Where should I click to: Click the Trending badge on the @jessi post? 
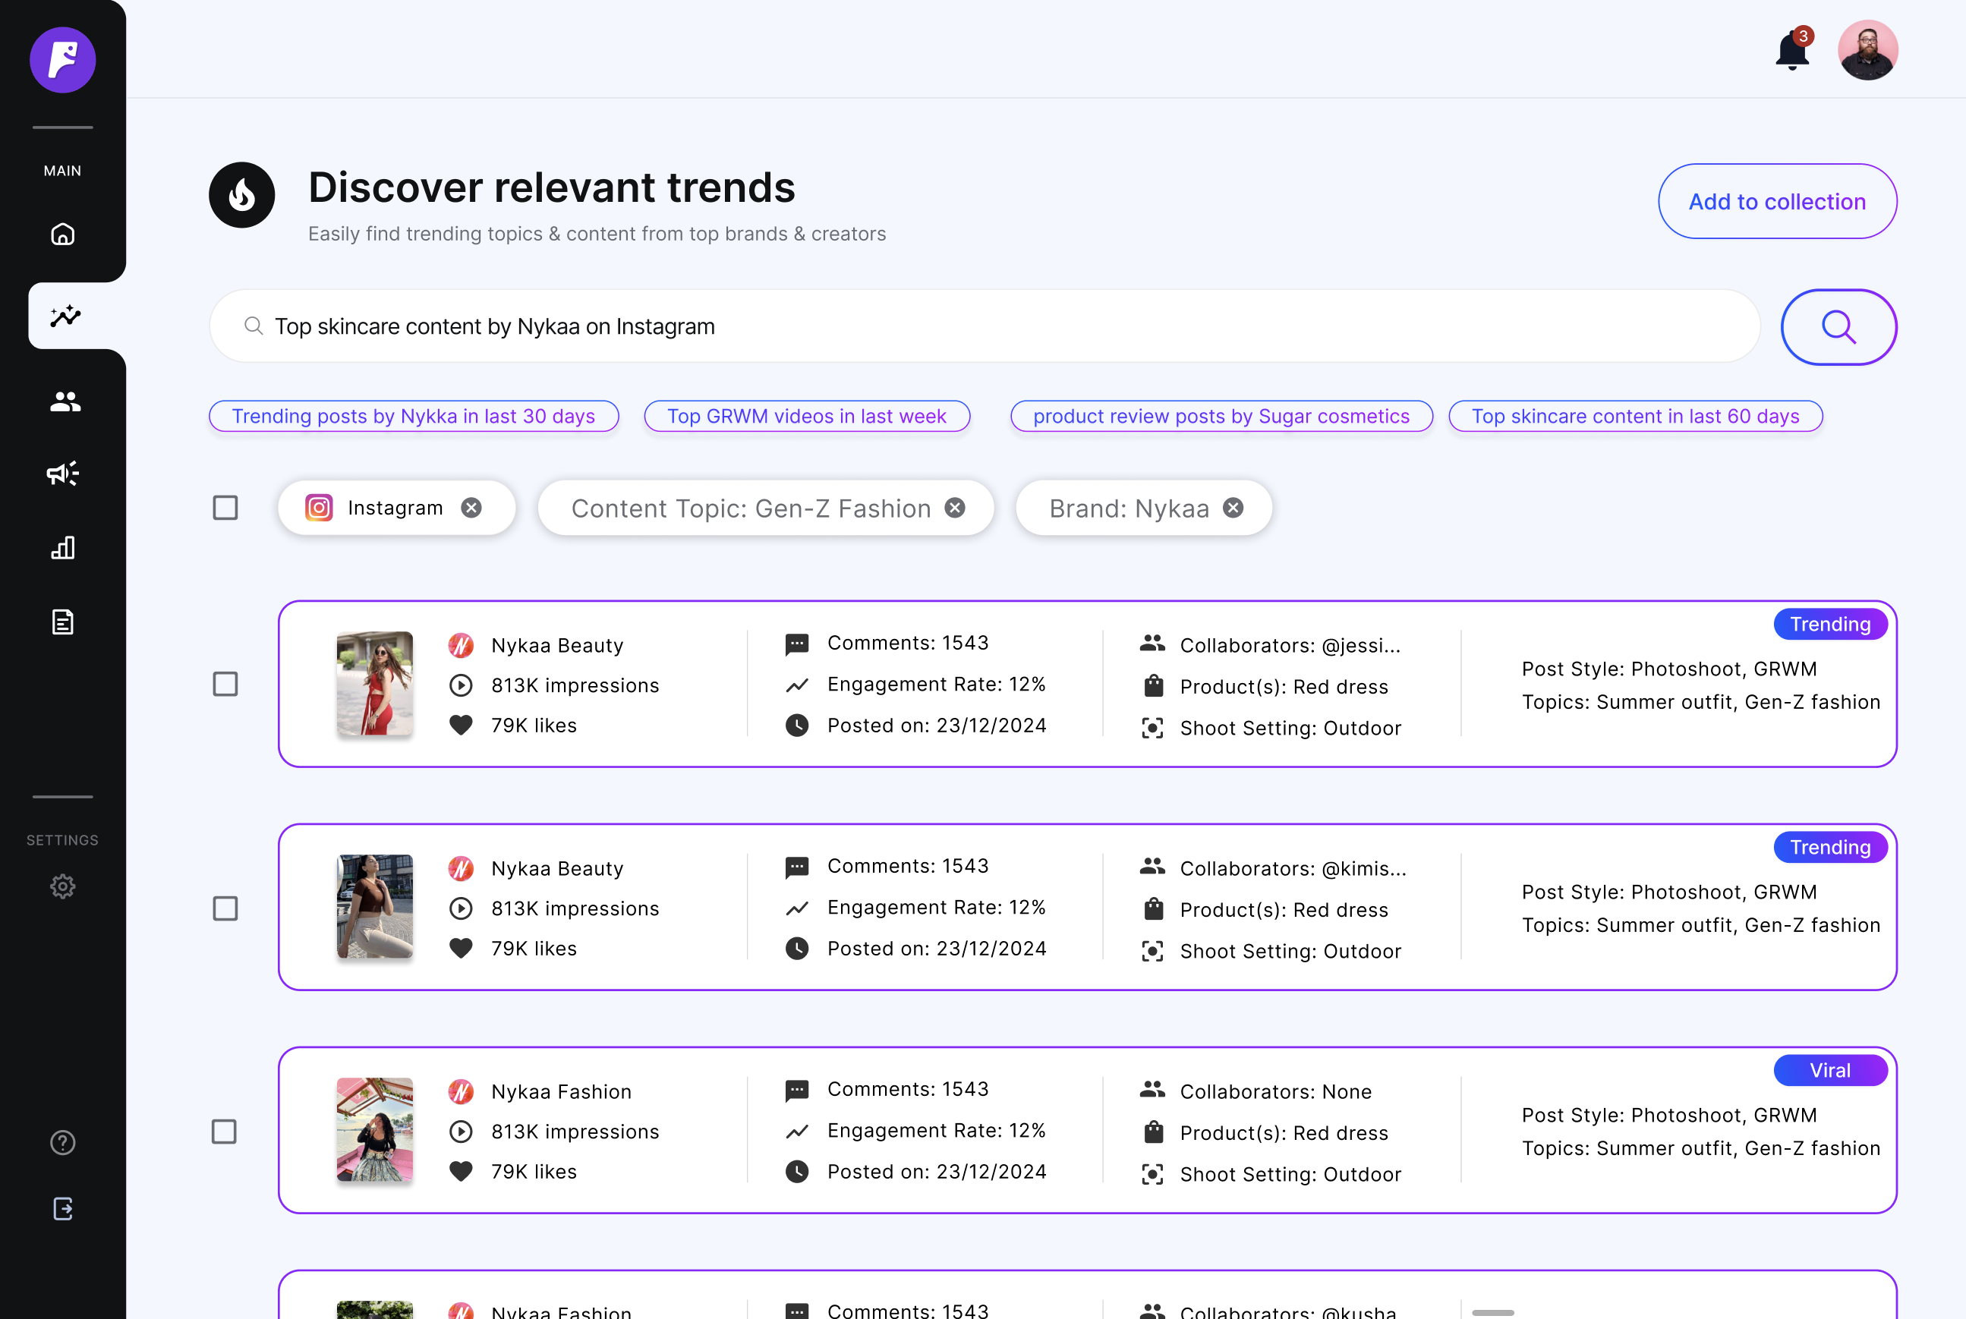pos(1829,623)
